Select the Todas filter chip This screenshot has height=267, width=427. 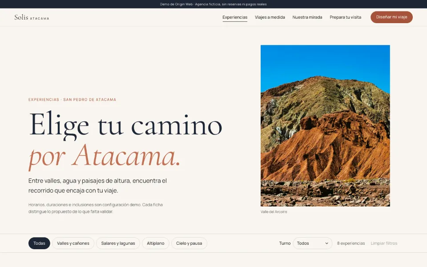tap(39, 243)
